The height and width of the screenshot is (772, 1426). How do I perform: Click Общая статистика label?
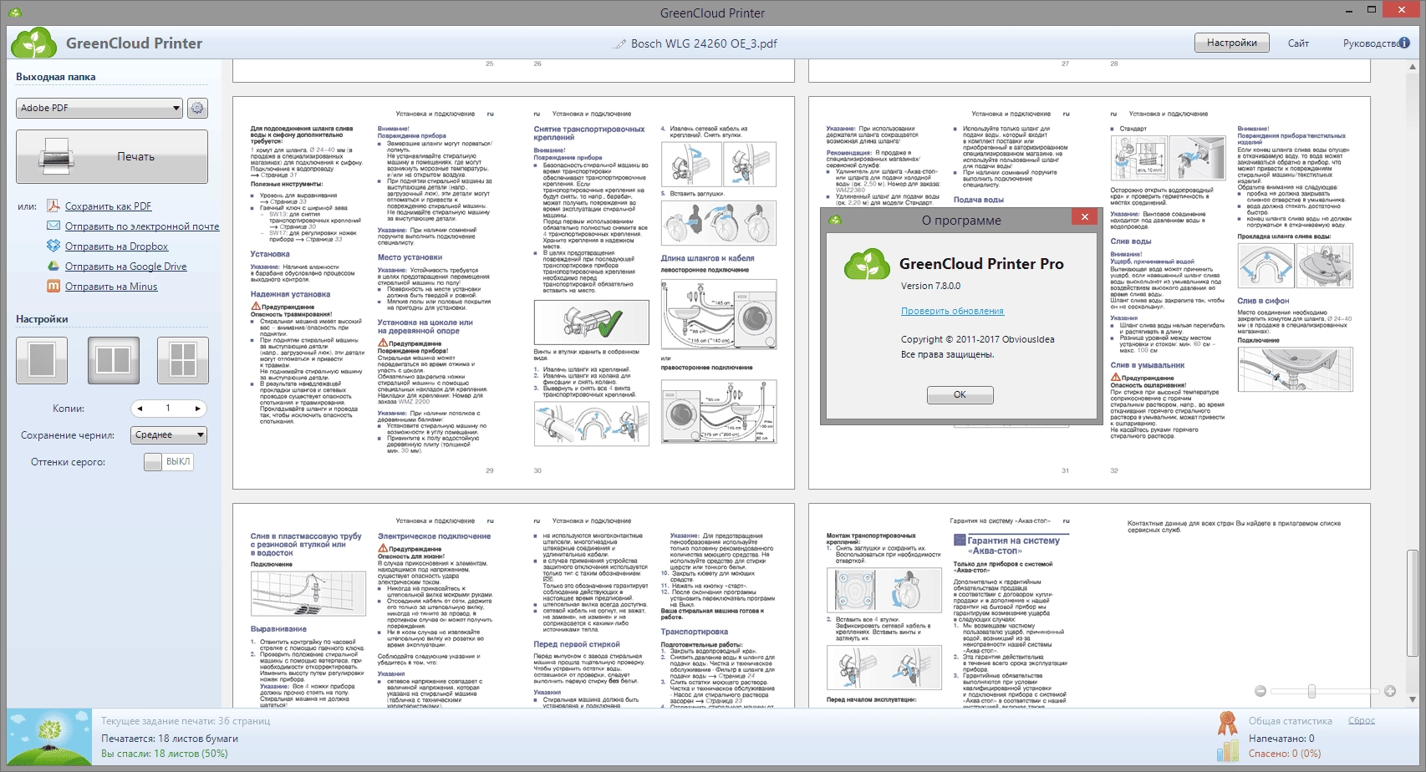click(1291, 721)
